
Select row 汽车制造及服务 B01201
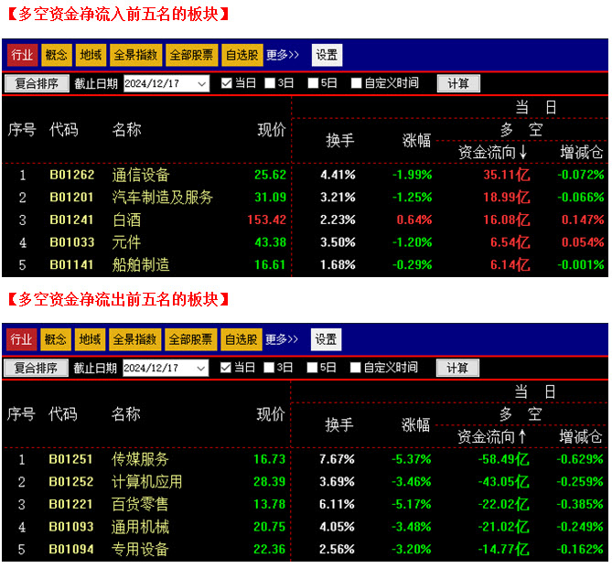(306, 198)
